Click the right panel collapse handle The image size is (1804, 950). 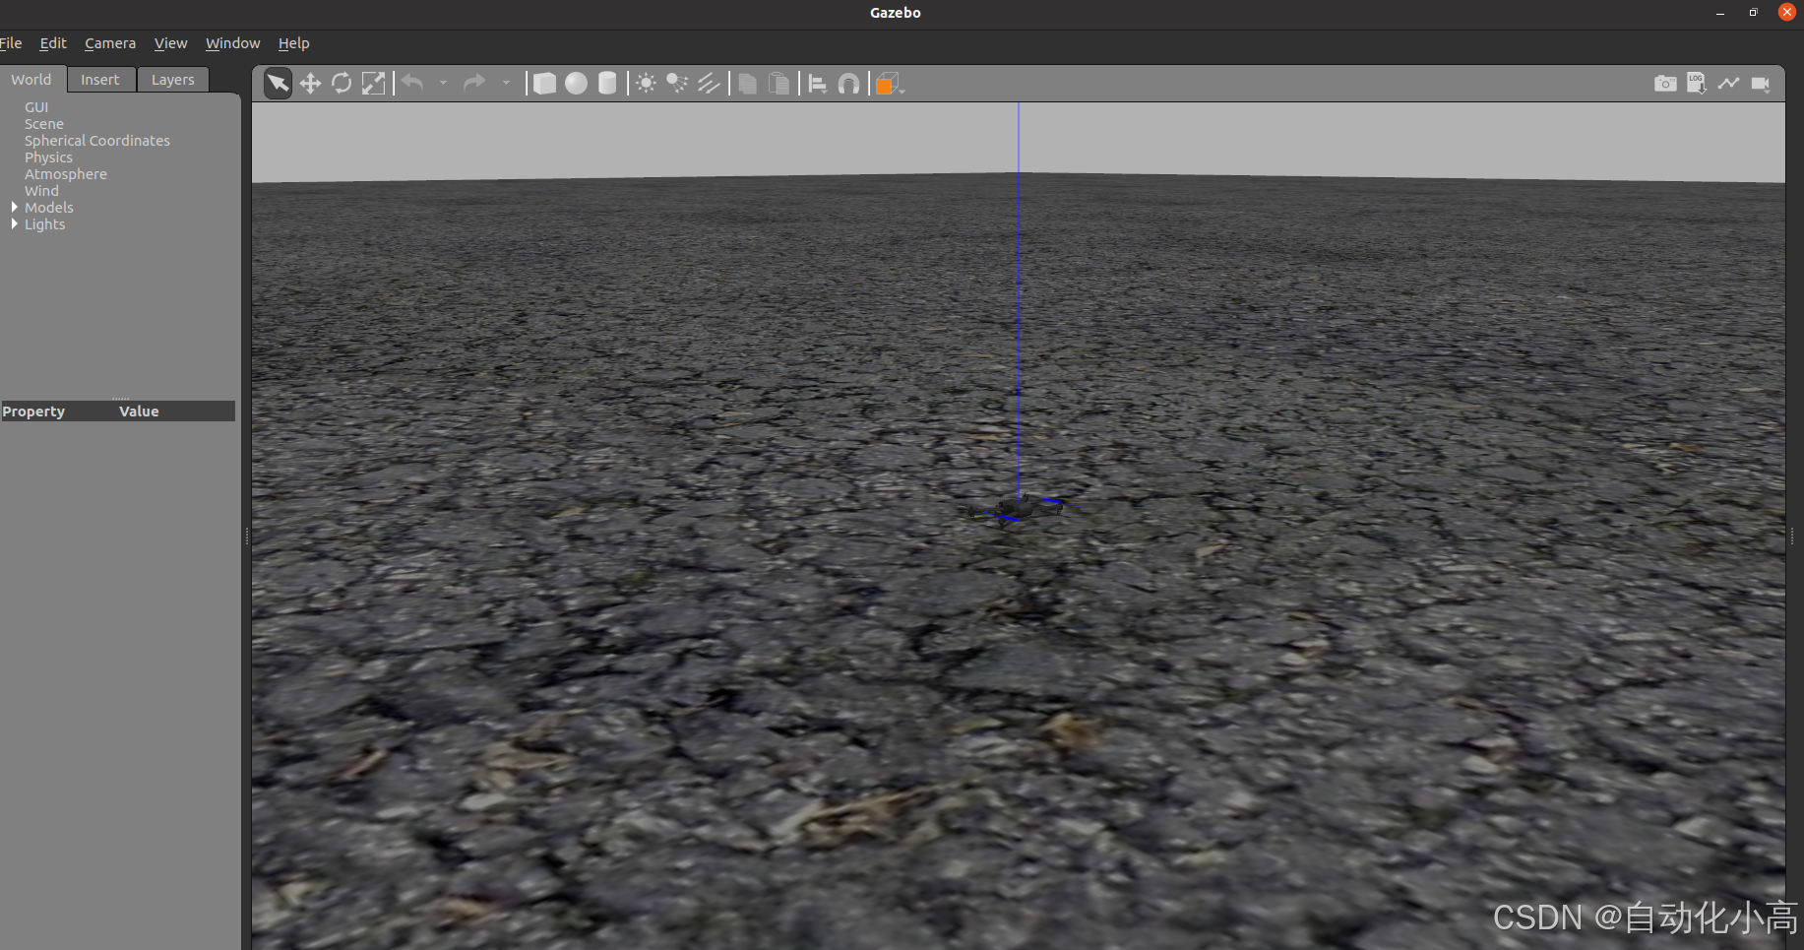pyautogui.click(x=1792, y=536)
